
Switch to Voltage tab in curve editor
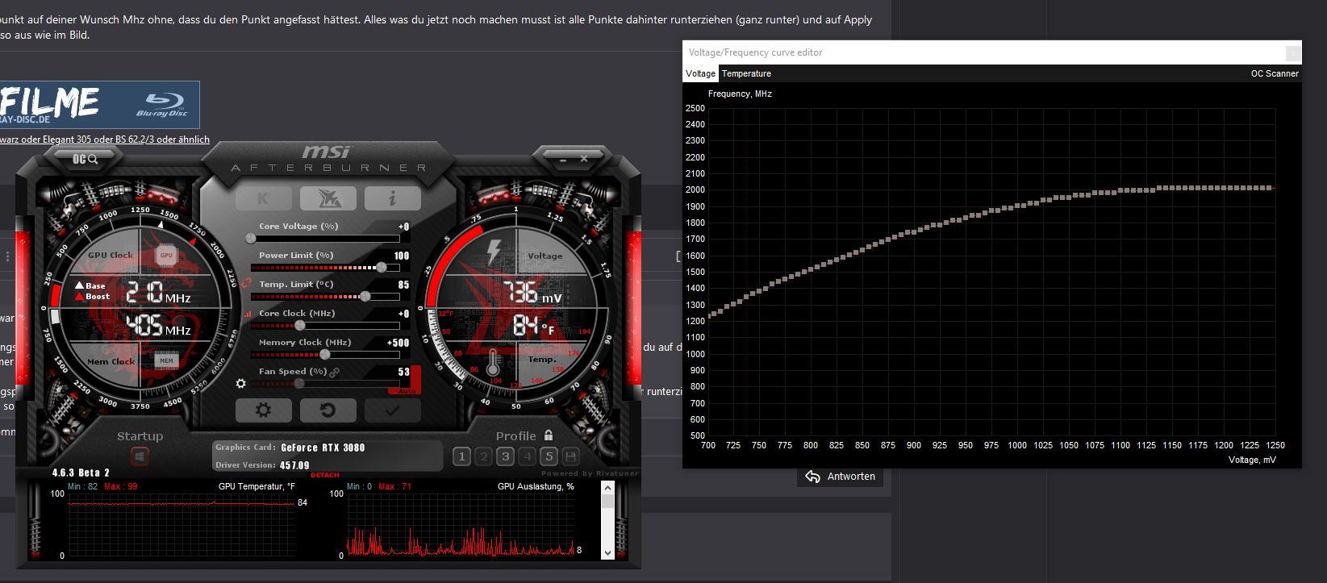700,73
